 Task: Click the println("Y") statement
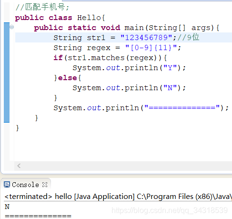pos(129,68)
